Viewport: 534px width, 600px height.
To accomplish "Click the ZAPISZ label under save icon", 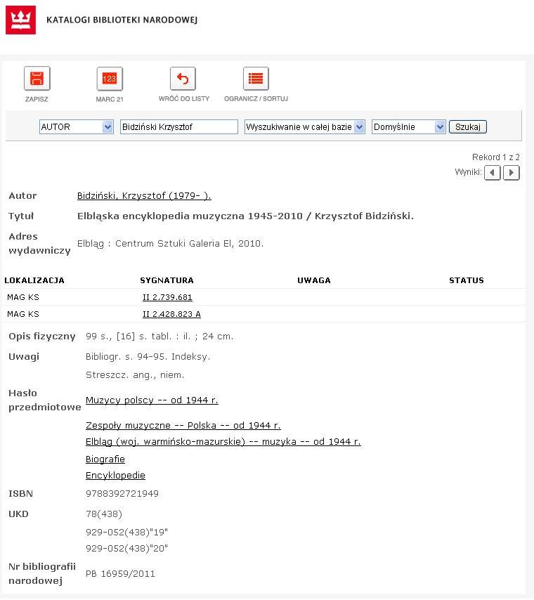I will click(x=37, y=99).
